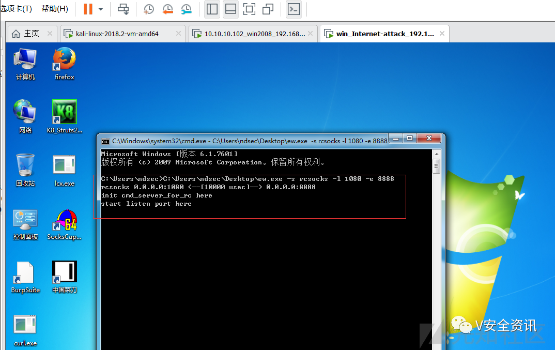Screen dimensions: 555x350
Task: Click the cmd window system menu icon
Action: tap(105, 141)
